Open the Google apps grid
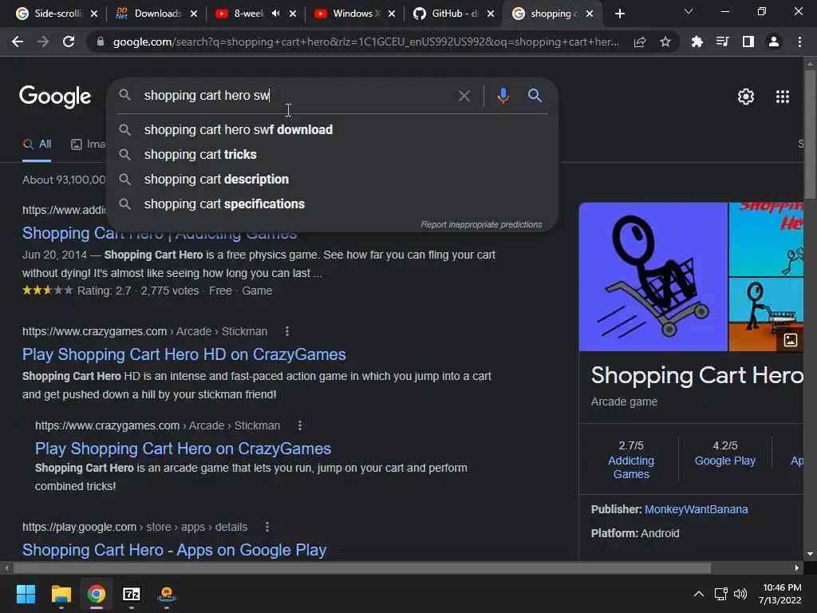 click(x=782, y=97)
